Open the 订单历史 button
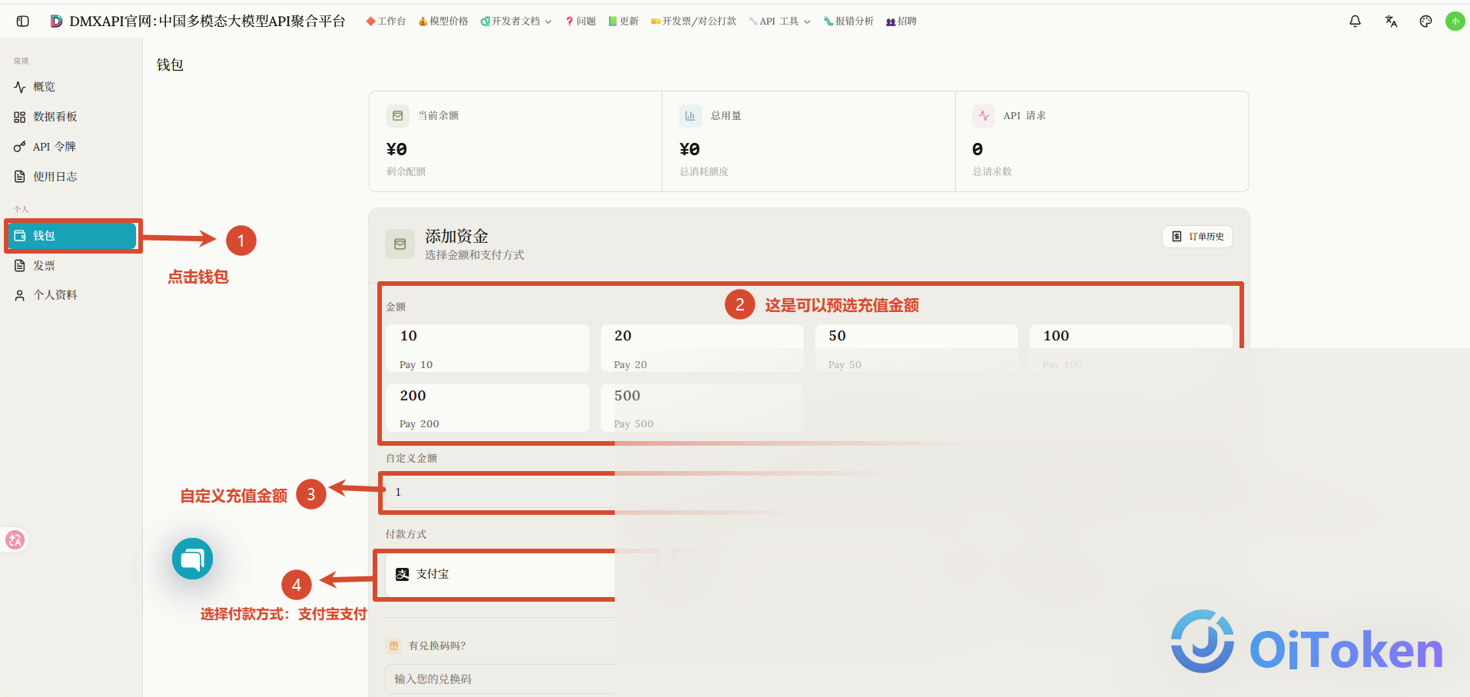 [1197, 237]
